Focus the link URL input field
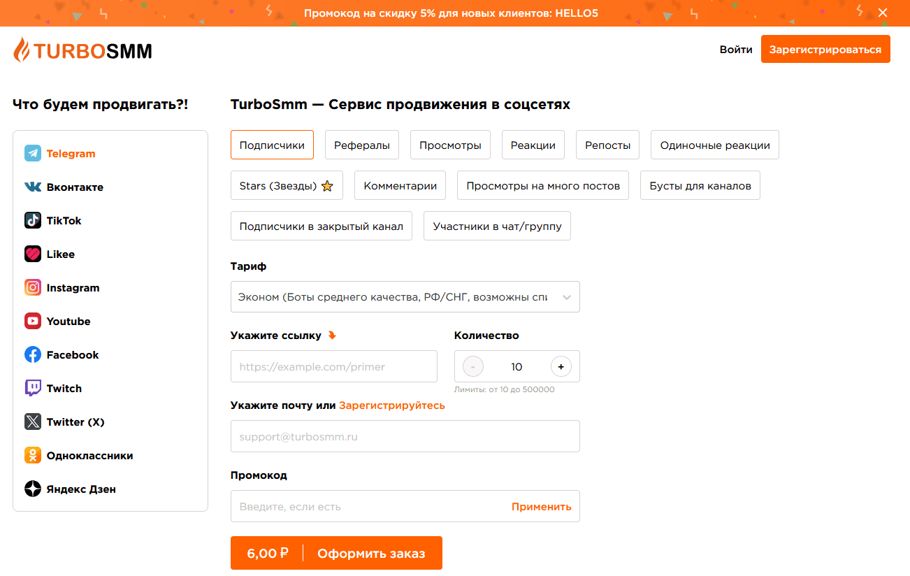The width and height of the screenshot is (910, 576). [334, 366]
